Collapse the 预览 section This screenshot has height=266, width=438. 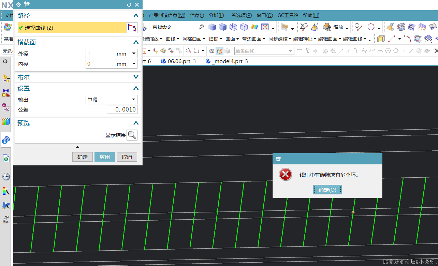[x=136, y=123]
